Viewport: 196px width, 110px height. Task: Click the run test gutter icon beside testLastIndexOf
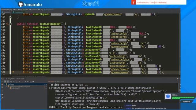point(7,24)
